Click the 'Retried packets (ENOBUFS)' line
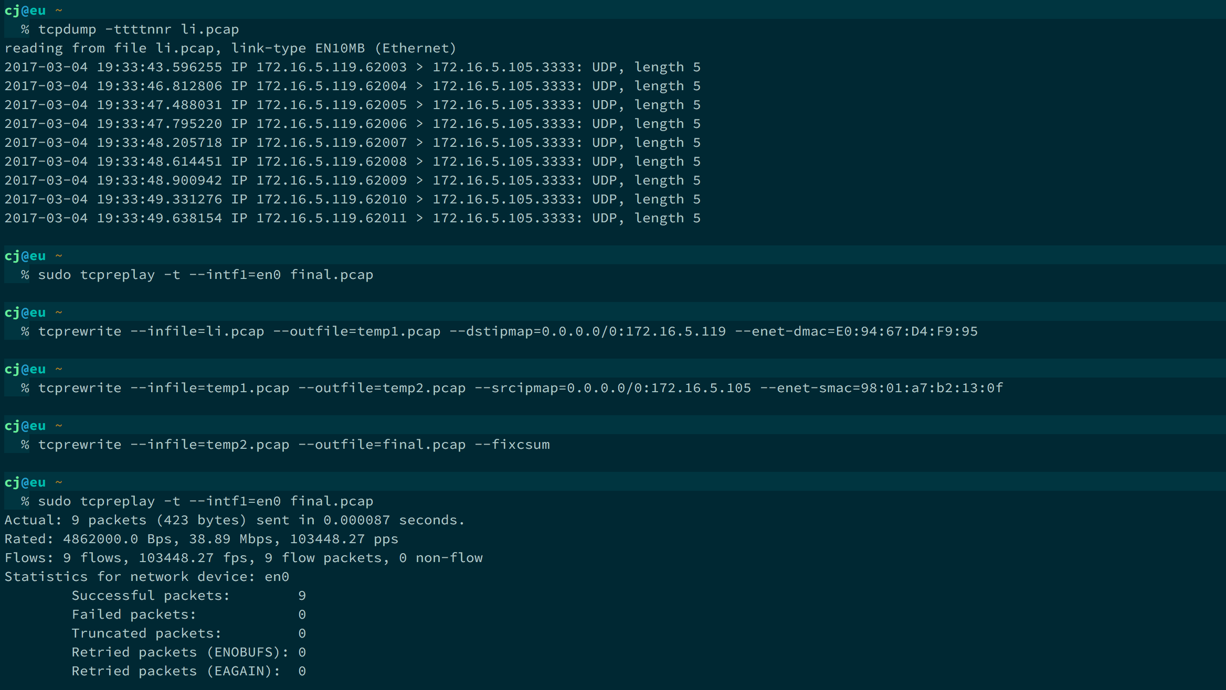This screenshot has height=690, width=1226. (x=188, y=652)
